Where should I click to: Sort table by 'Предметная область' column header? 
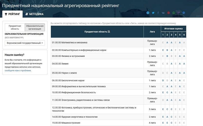(97, 32)
